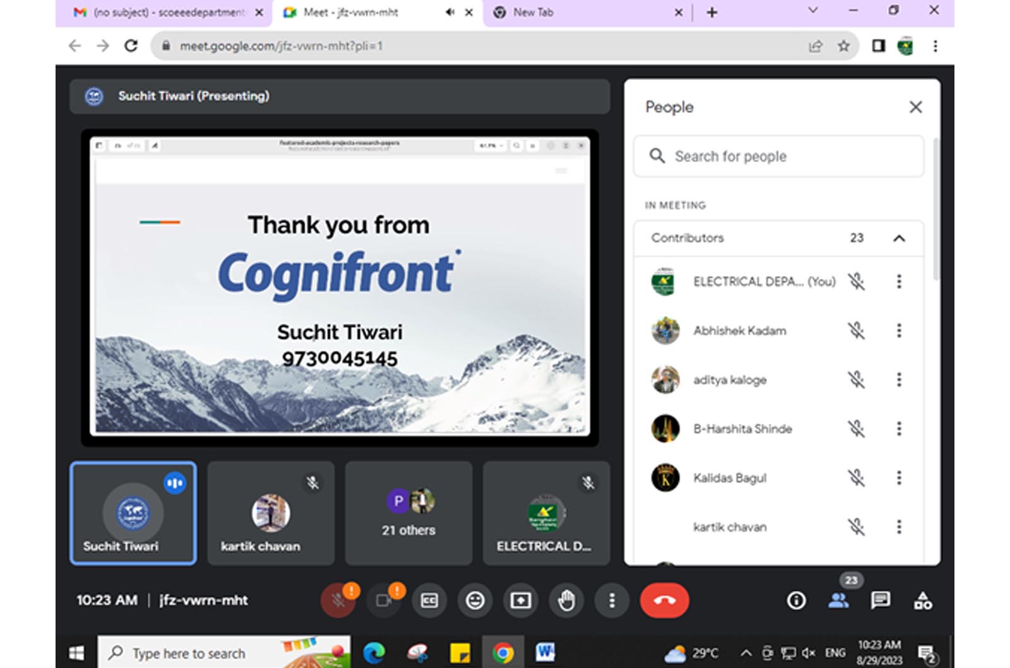The width and height of the screenshot is (1010, 668).
Task: Toggle the microphone button in call bar
Action: click(338, 601)
